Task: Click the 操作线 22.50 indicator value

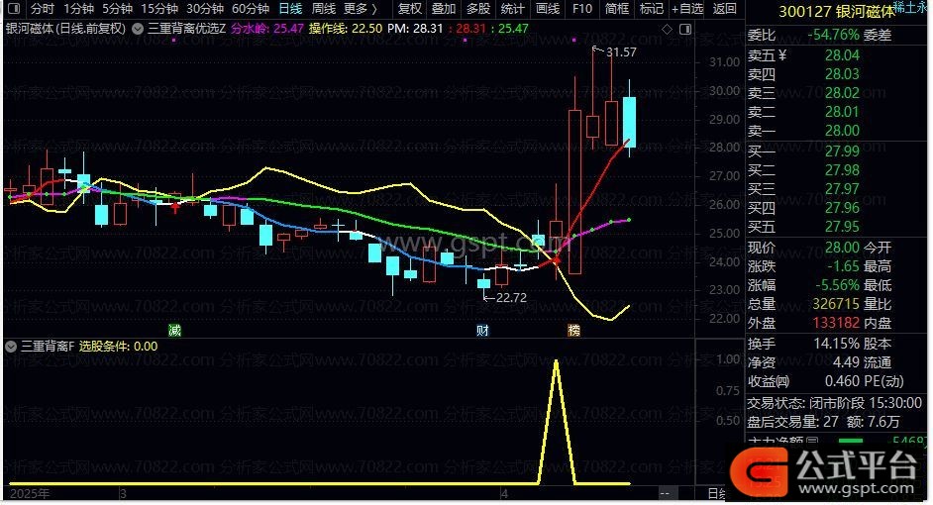Action: 345,29
